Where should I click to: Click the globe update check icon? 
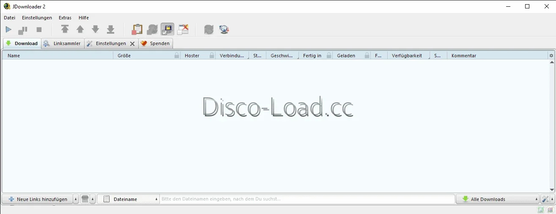pyautogui.click(x=224, y=29)
